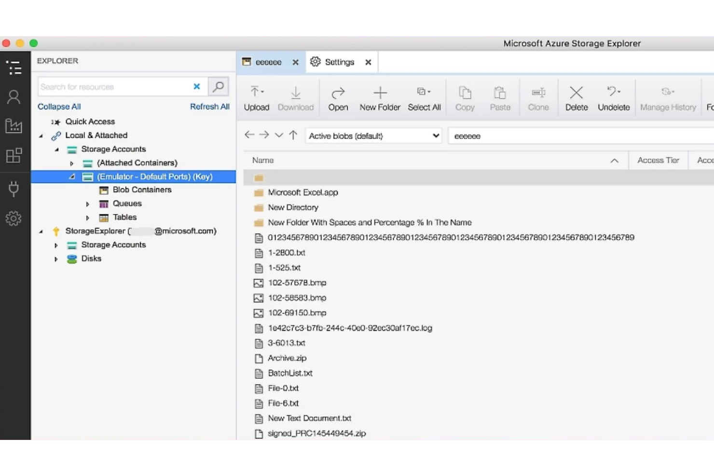Expand Disks under StorageExplorer account
The height and width of the screenshot is (476, 714).
[x=55, y=259]
